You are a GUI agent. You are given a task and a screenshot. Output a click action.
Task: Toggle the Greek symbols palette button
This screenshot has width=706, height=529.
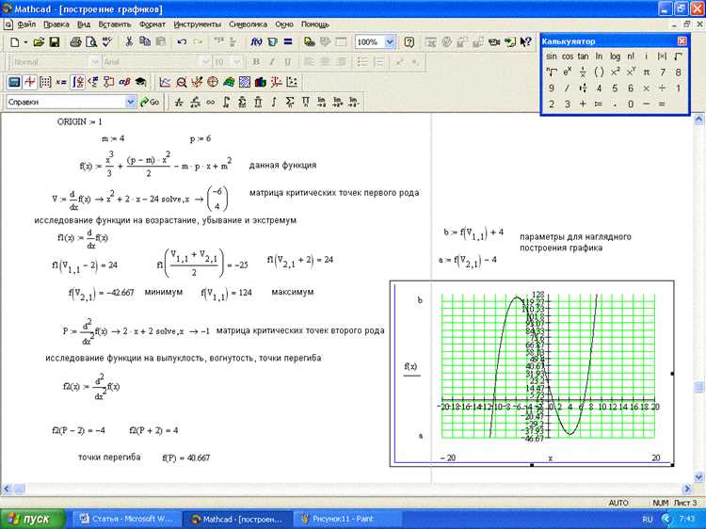tap(124, 82)
